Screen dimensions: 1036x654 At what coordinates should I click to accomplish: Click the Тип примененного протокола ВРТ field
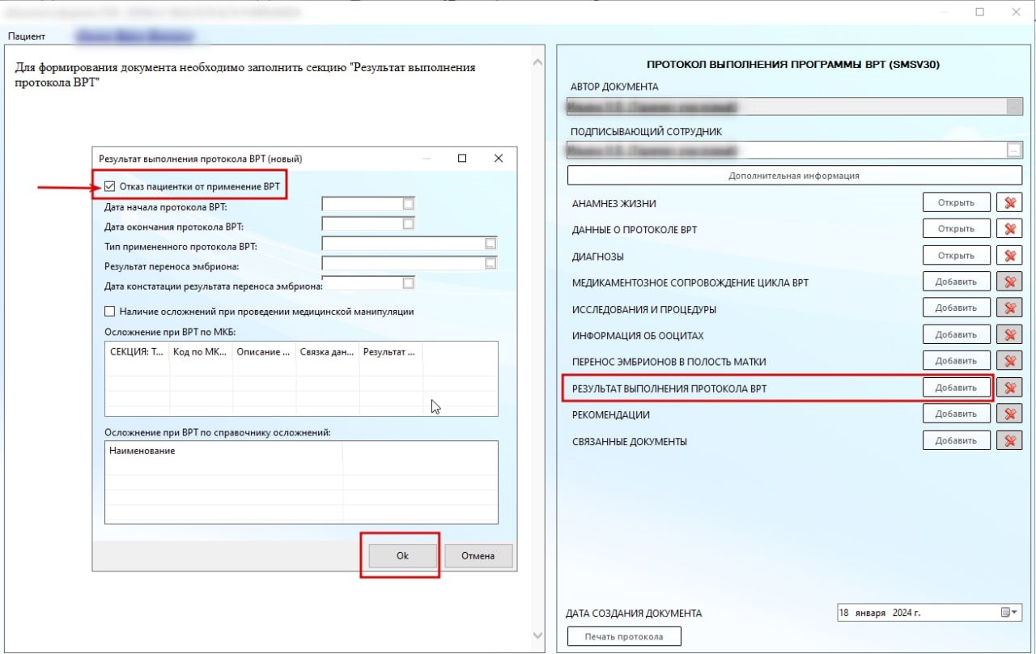point(409,244)
